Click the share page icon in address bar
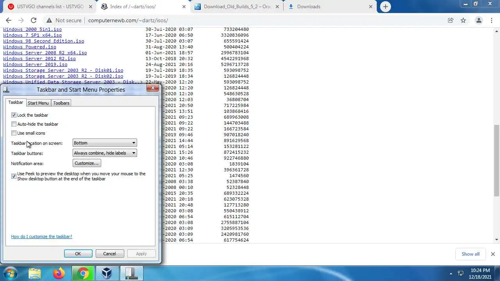 450,20
